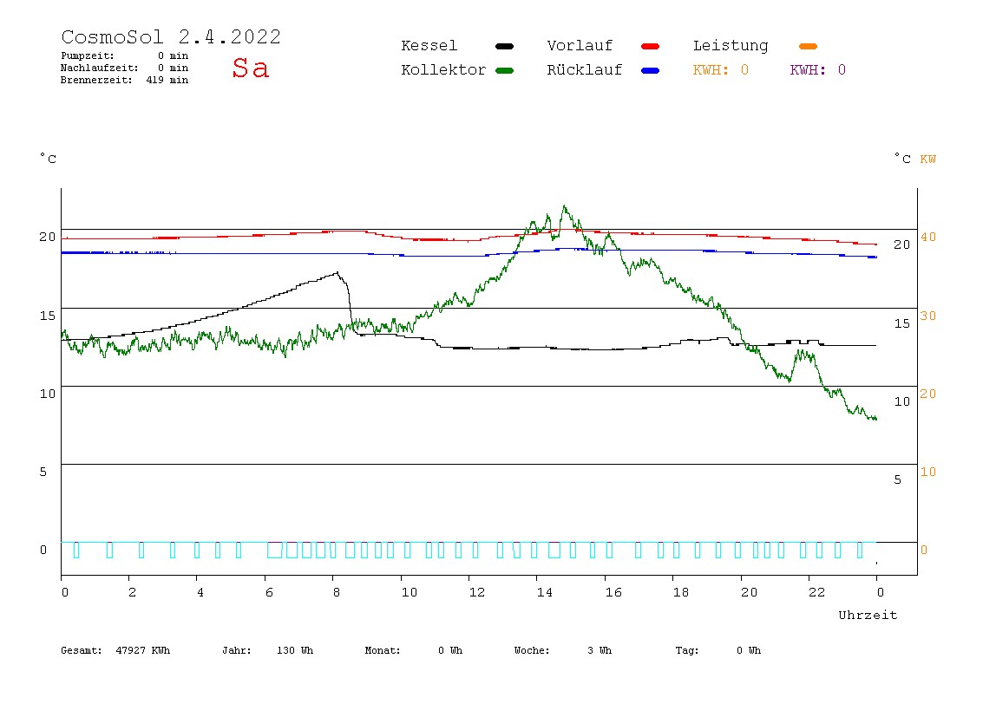Click the "Monat:" label in footer

[383, 650]
